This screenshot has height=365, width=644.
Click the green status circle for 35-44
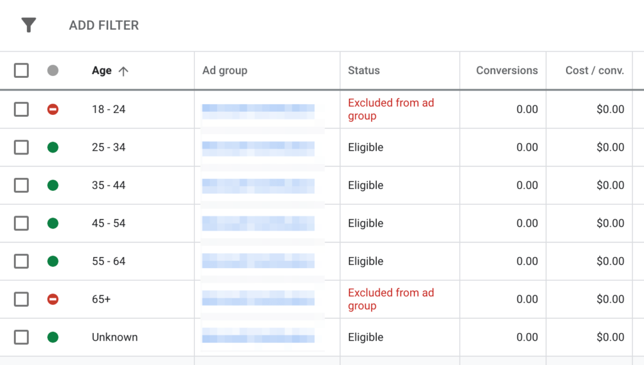53,185
